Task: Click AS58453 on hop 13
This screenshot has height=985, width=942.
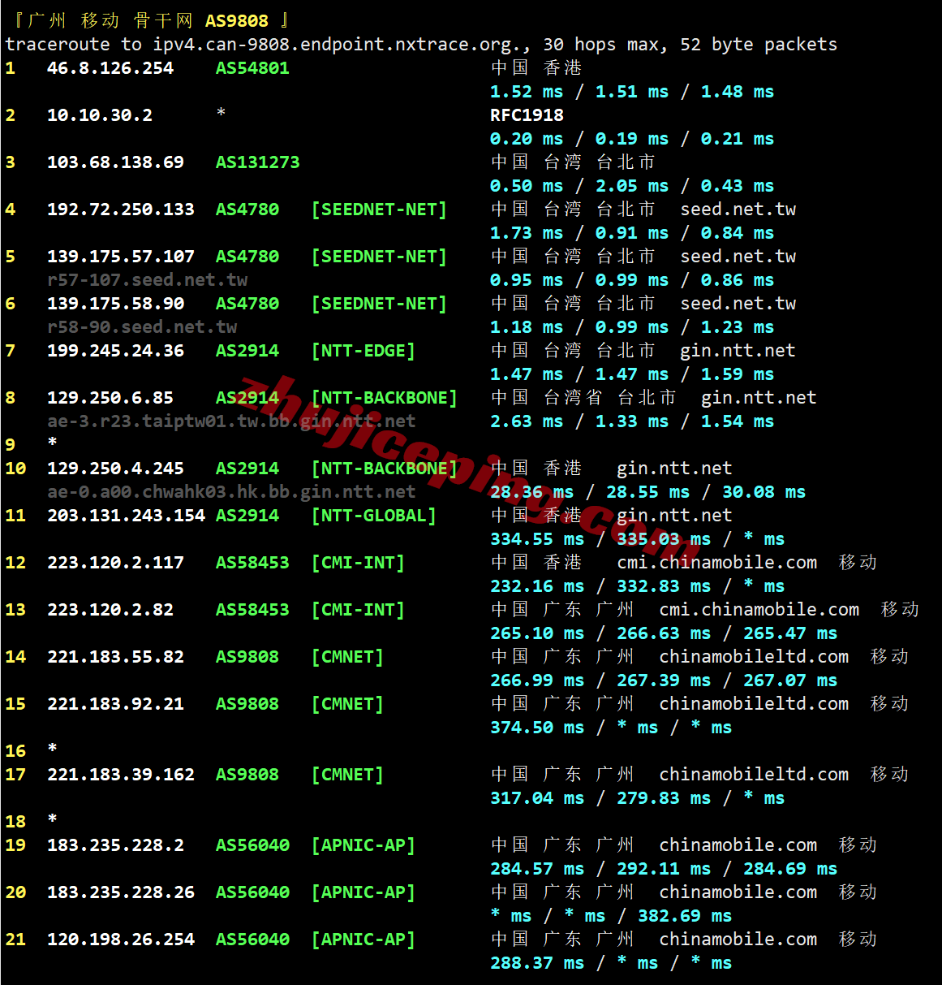Action: (252, 610)
